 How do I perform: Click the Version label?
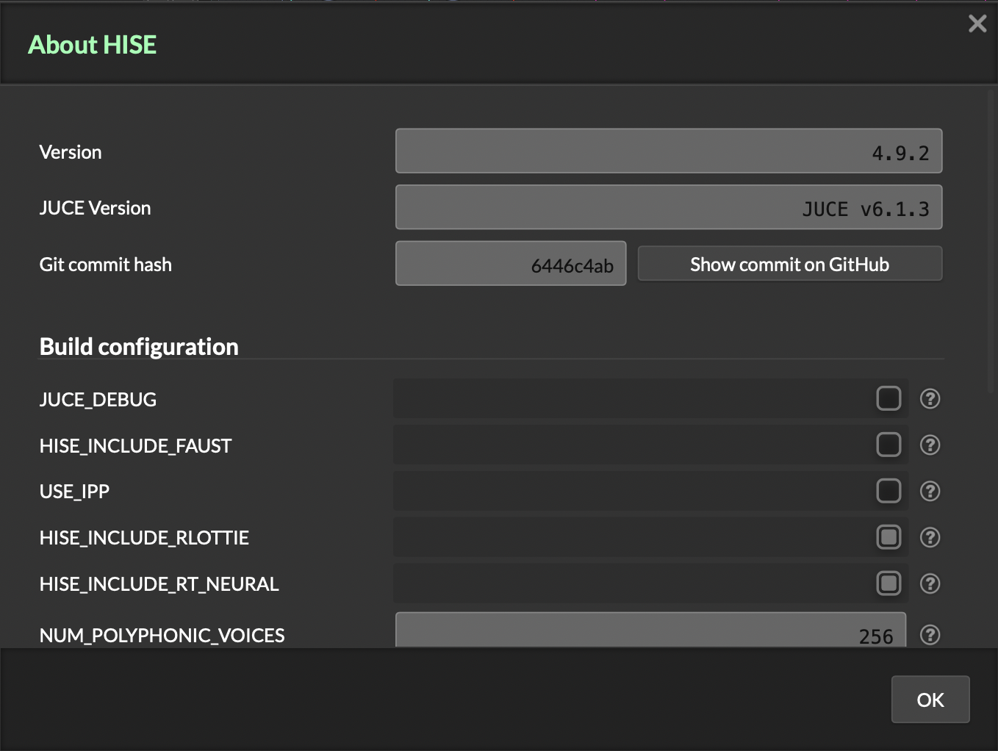[71, 152]
